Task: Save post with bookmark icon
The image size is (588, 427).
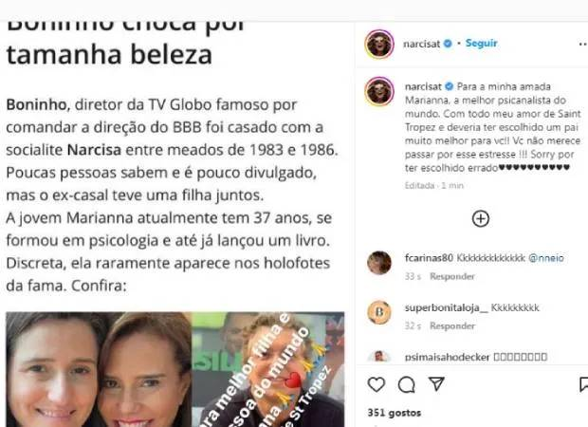Action: [583, 384]
